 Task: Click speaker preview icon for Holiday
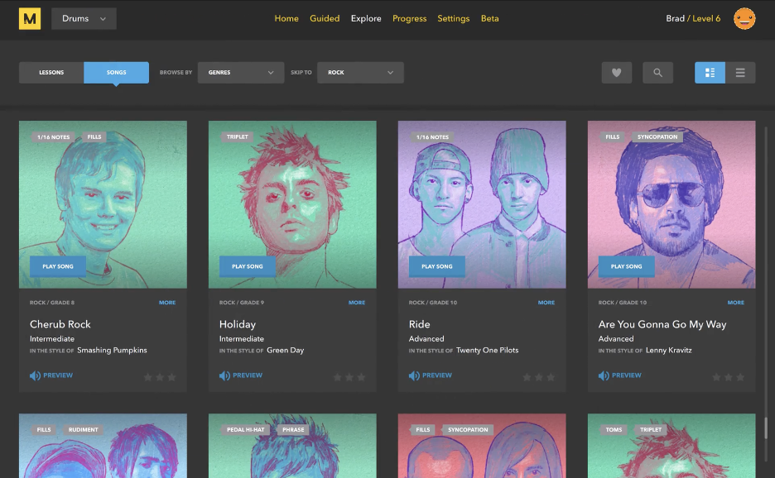tap(224, 375)
